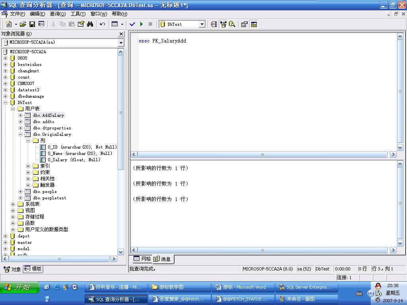Image resolution: width=407 pixels, height=305 pixels.
Task: Click the Copy toolbar icon
Action: (x=62, y=24)
